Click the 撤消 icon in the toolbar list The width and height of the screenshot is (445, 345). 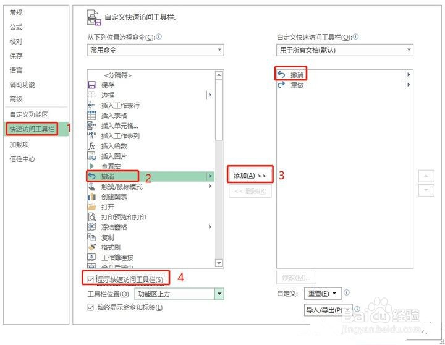pos(281,75)
